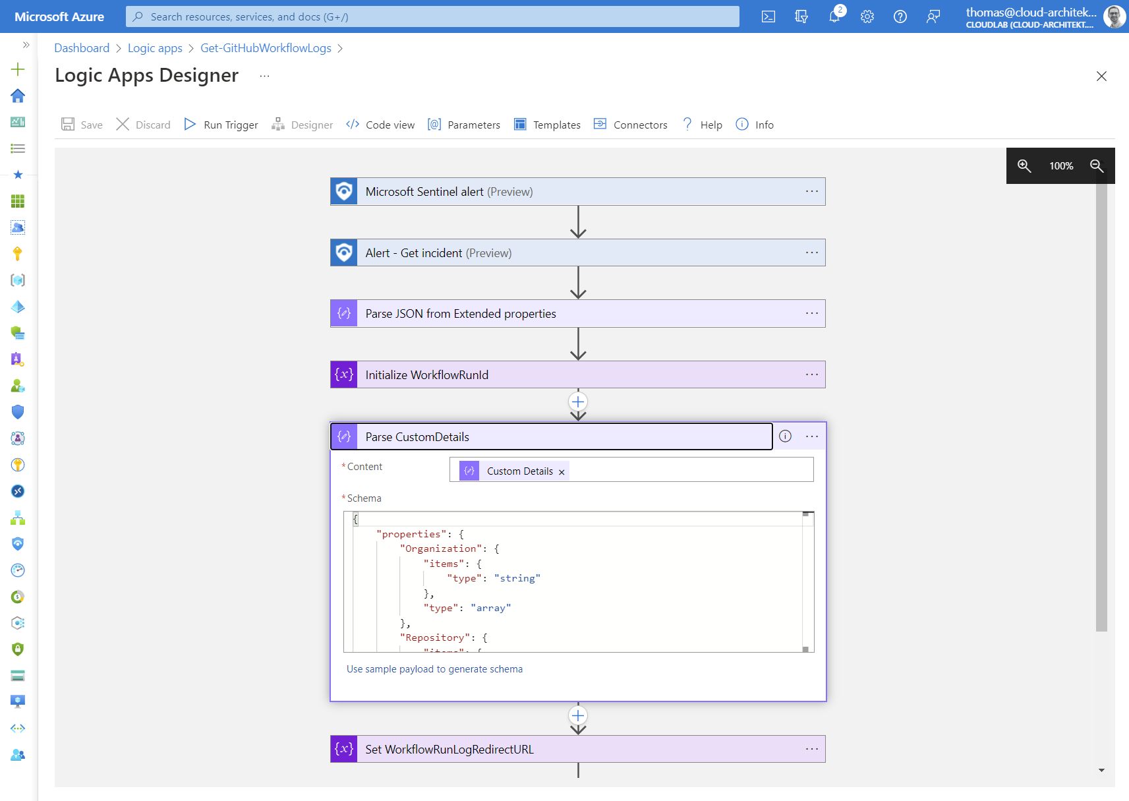Open Connectors from the toolbar
This screenshot has height=801, width=1129.
(x=631, y=125)
